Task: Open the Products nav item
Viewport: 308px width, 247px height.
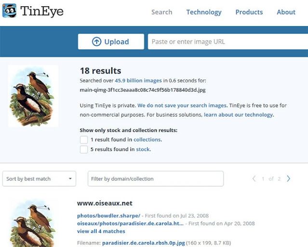Action: 249,12
